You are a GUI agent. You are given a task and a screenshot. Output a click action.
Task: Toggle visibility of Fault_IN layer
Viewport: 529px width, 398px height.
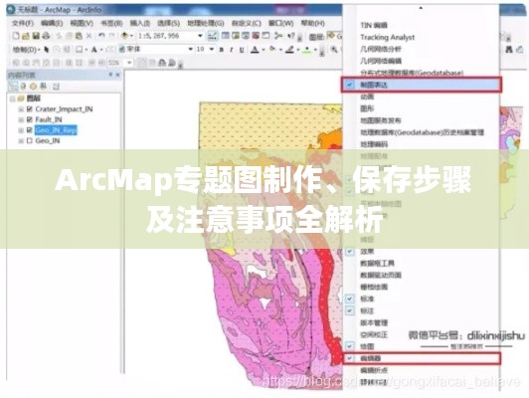coord(30,119)
